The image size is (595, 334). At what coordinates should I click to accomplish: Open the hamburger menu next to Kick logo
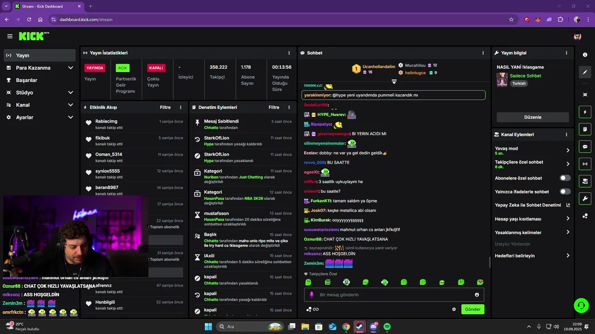10,36
